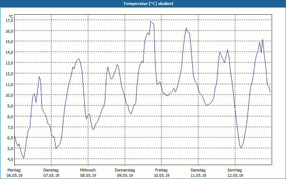Image resolution: width=286 pixels, height=179 pixels.
Task: Click Sunday's final peak near 15 degrees
Action: (x=262, y=39)
